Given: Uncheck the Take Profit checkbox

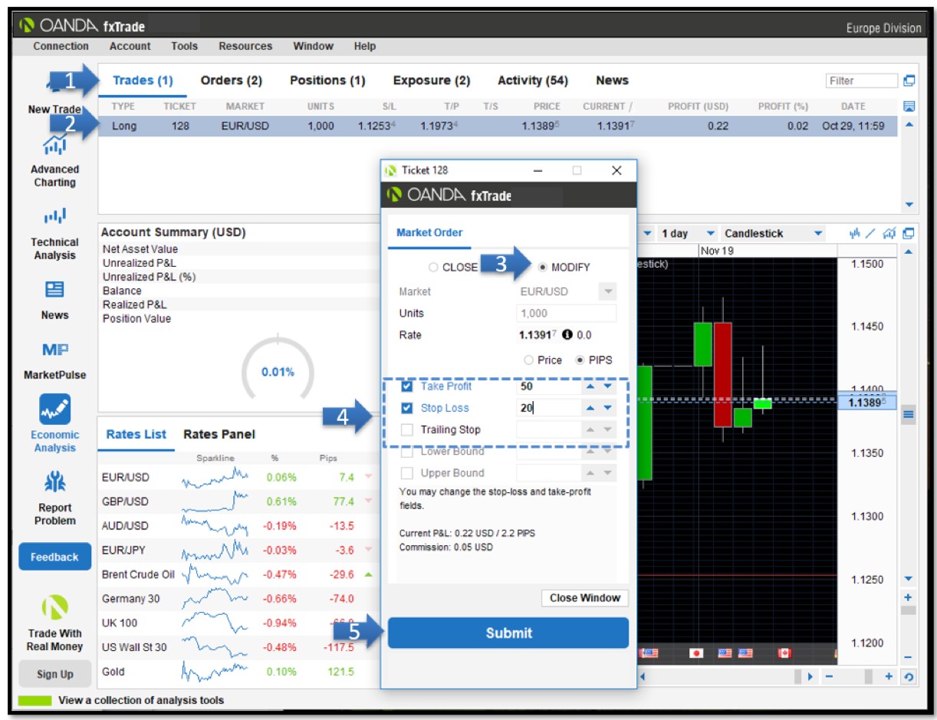Looking at the screenshot, I should (407, 386).
